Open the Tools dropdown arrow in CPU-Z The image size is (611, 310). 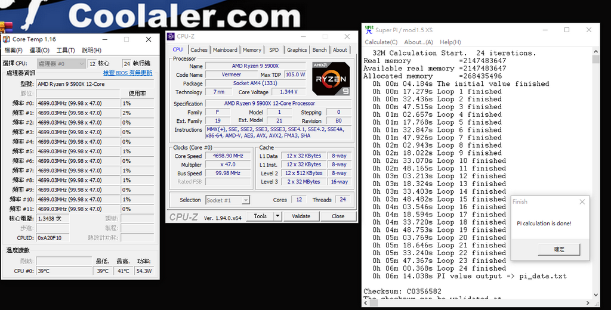[x=277, y=216]
